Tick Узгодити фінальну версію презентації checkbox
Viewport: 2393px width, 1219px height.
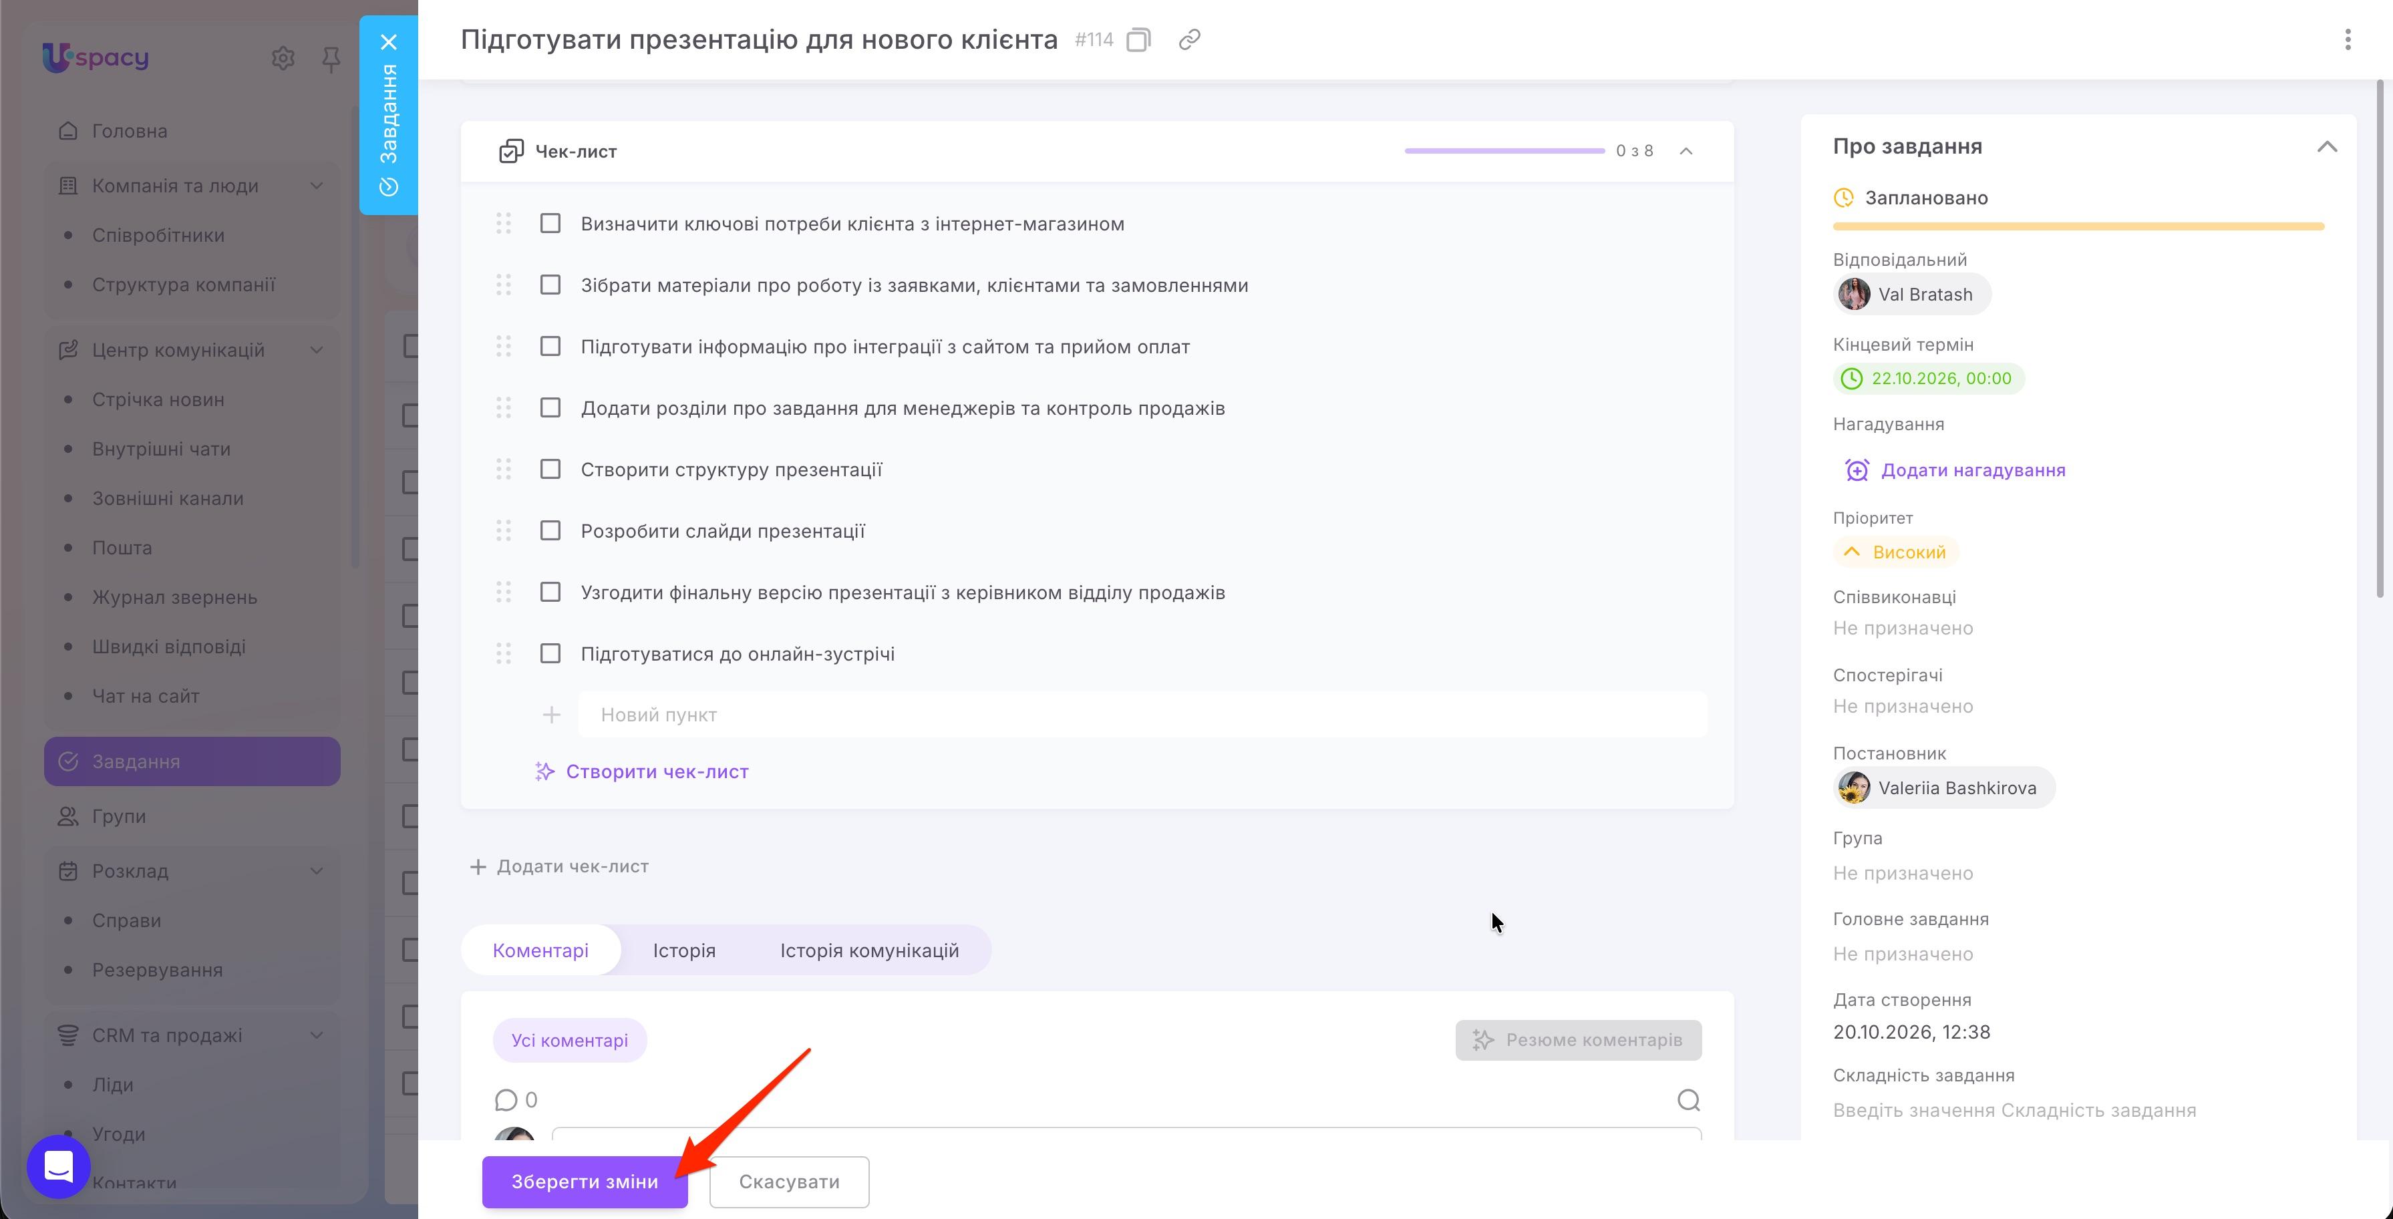[550, 592]
